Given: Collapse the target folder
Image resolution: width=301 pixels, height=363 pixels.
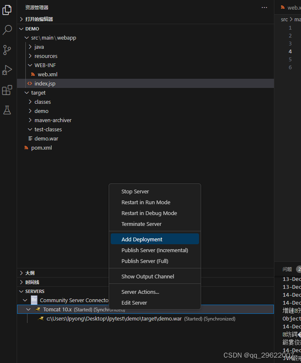Looking at the screenshot, I should [27, 93].
